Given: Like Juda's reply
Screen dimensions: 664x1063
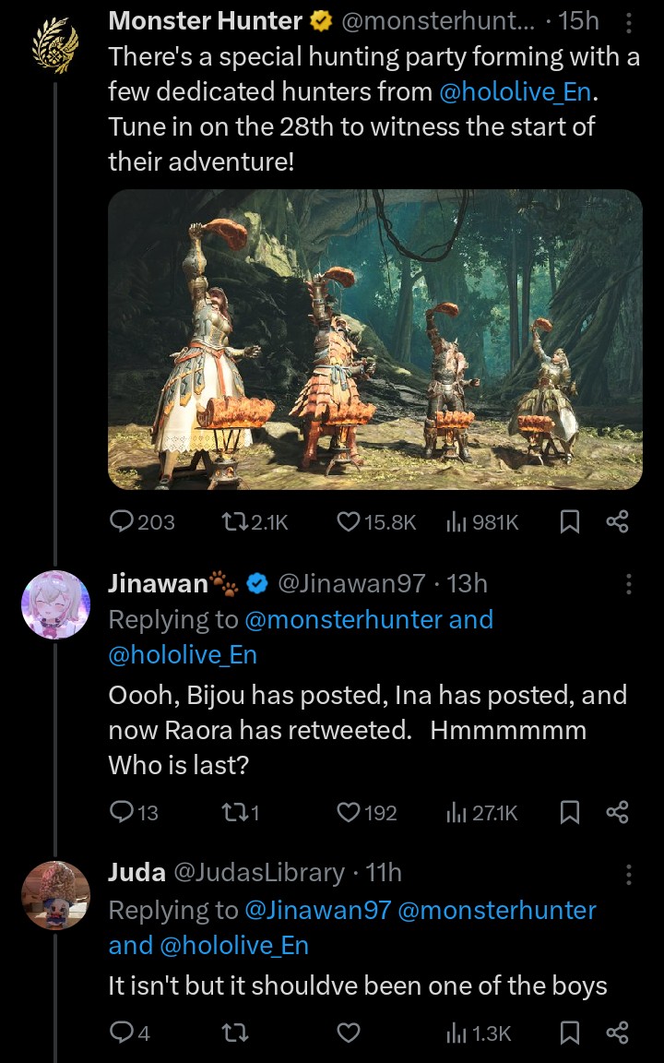Looking at the screenshot, I should [349, 1033].
